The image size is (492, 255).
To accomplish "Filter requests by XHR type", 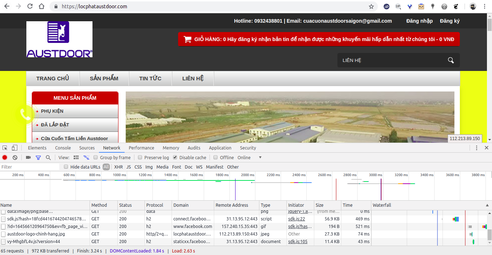I will pos(118,167).
